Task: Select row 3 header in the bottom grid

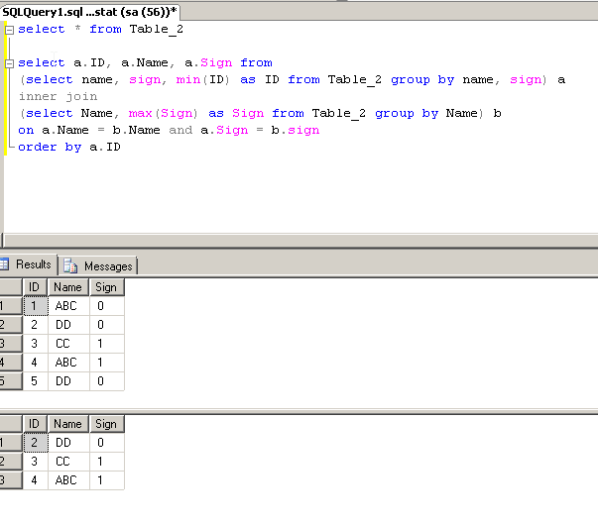Action: [x=8, y=480]
